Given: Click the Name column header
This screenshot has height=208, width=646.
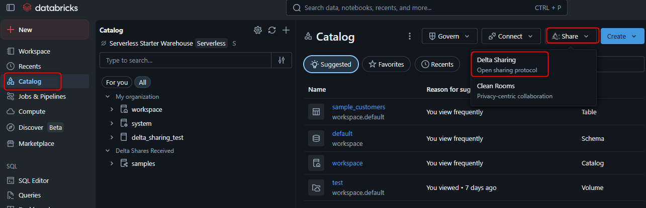Looking at the screenshot, I should click(x=317, y=89).
